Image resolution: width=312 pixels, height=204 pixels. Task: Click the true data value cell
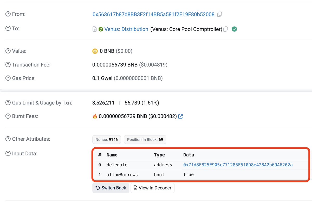188,175
